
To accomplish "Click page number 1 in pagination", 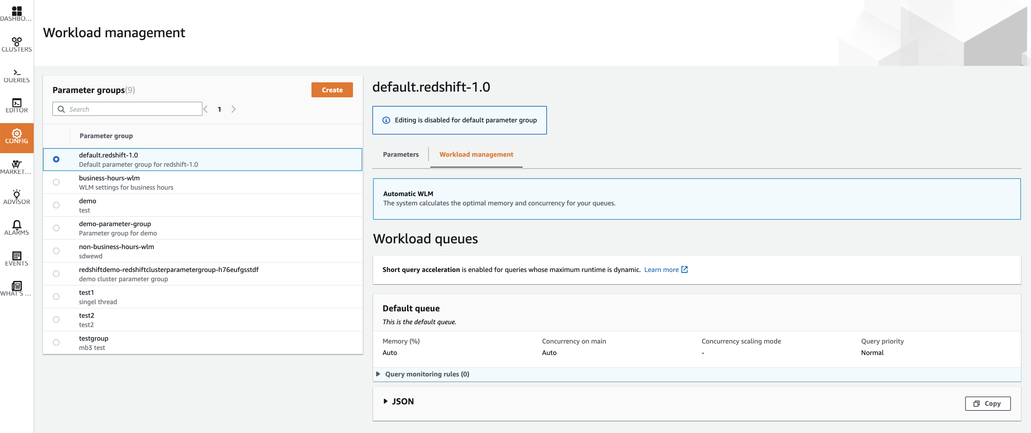I will coord(219,109).
